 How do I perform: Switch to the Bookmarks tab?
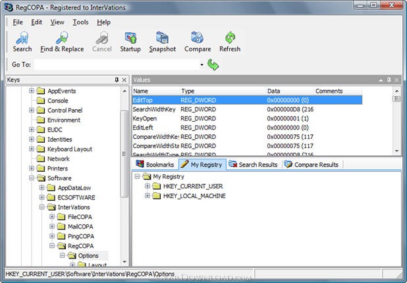coord(155,165)
